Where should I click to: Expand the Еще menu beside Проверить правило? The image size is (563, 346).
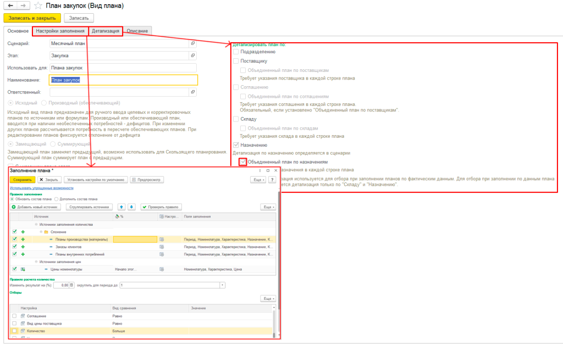pyautogui.click(x=267, y=207)
